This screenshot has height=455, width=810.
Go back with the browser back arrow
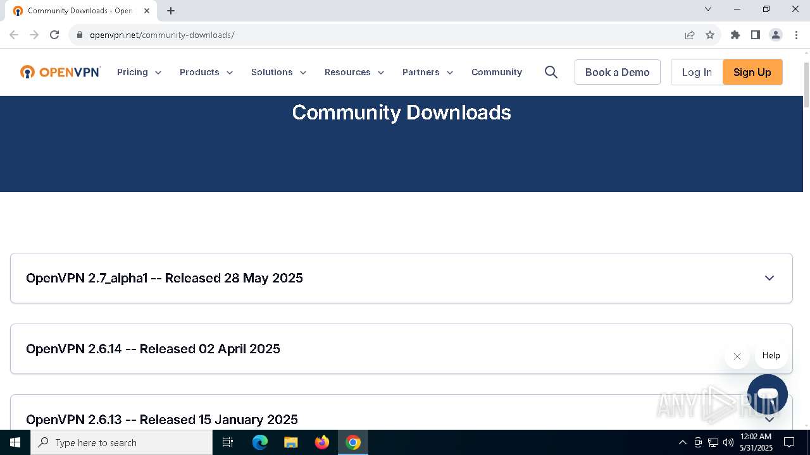point(14,35)
